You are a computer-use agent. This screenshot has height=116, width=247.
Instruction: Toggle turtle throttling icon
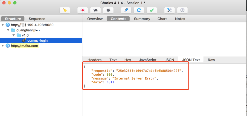(x=95, y=10)
